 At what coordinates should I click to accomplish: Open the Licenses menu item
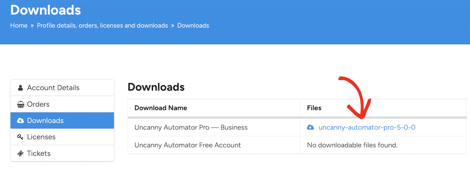pos(41,137)
